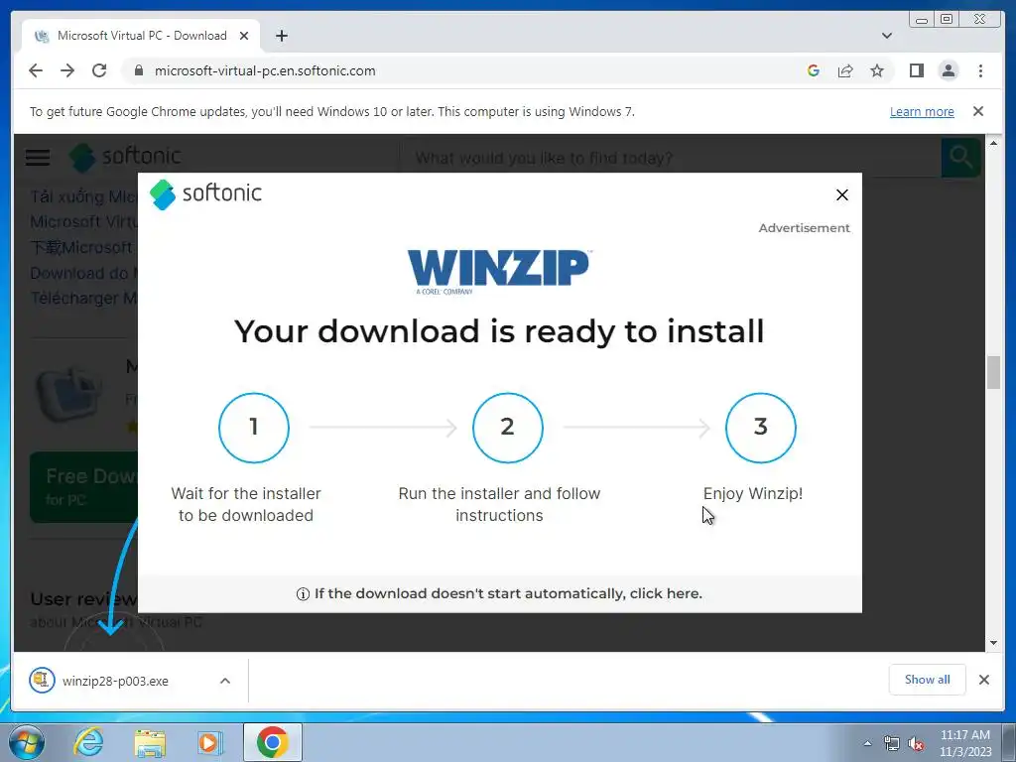Open the Chrome profile avatar menu

pyautogui.click(x=948, y=70)
